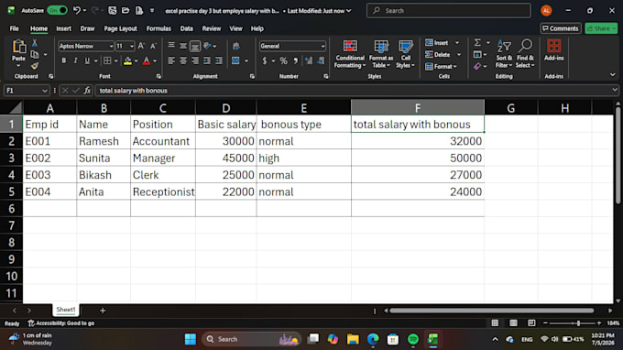
Task: Apply Percent Style format
Action: pyautogui.click(x=283, y=60)
